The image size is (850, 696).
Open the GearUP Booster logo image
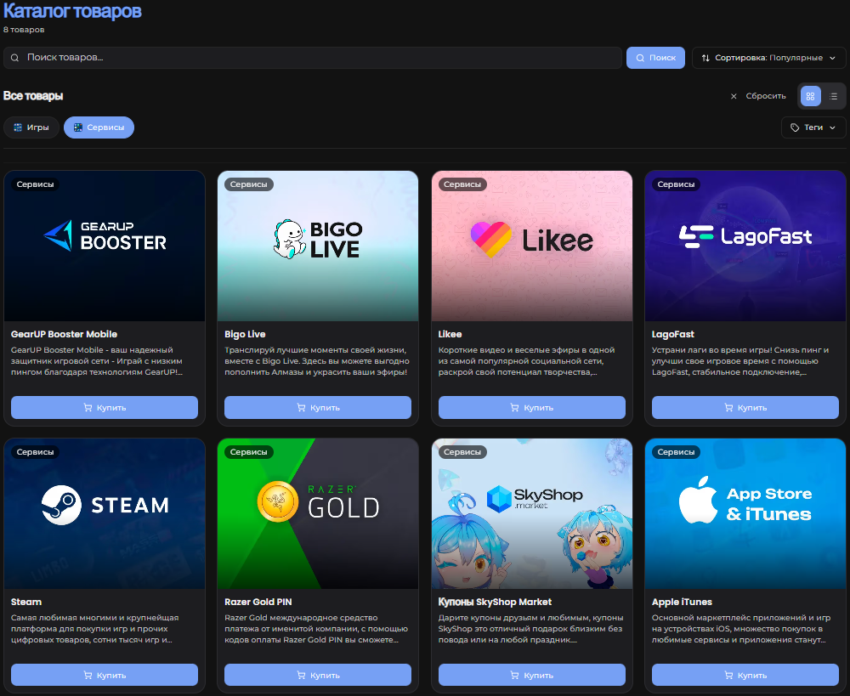(x=105, y=236)
